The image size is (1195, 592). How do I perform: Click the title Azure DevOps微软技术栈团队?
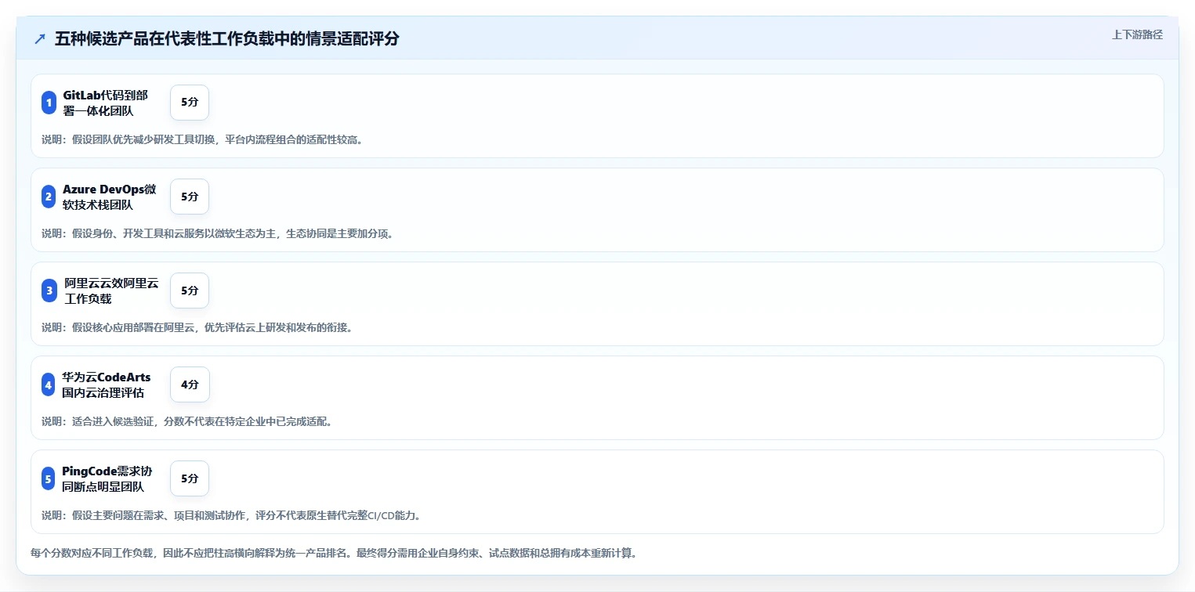[x=109, y=197]
